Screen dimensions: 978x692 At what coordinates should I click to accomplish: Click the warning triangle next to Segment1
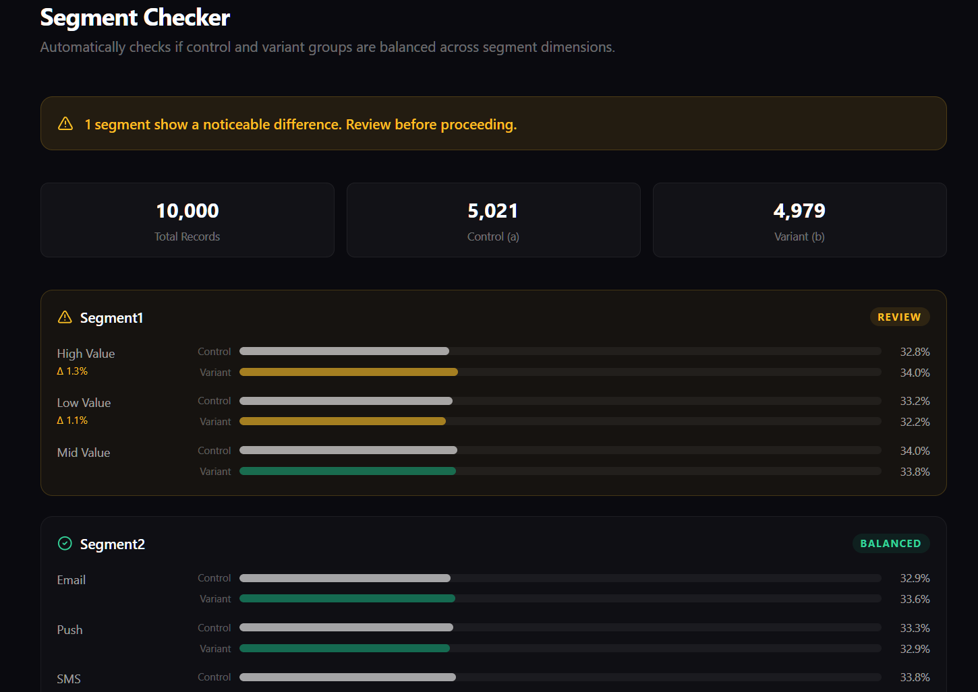65,317
